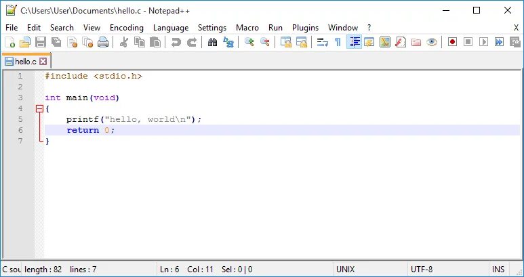
Task: Select the hello.c document tab
Action: [x=25, y=62]
